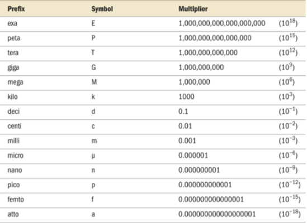Select the milli prefix cell
Viewport: 307px width, 223px height.
click(13, 140)
